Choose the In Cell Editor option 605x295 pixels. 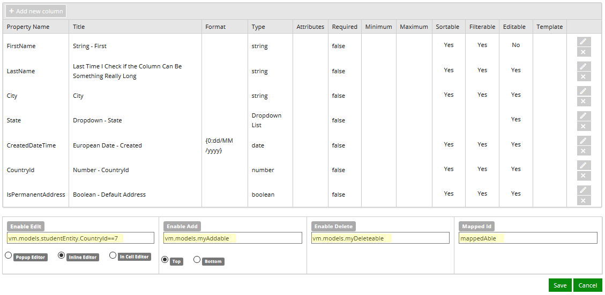coord(113,255)
